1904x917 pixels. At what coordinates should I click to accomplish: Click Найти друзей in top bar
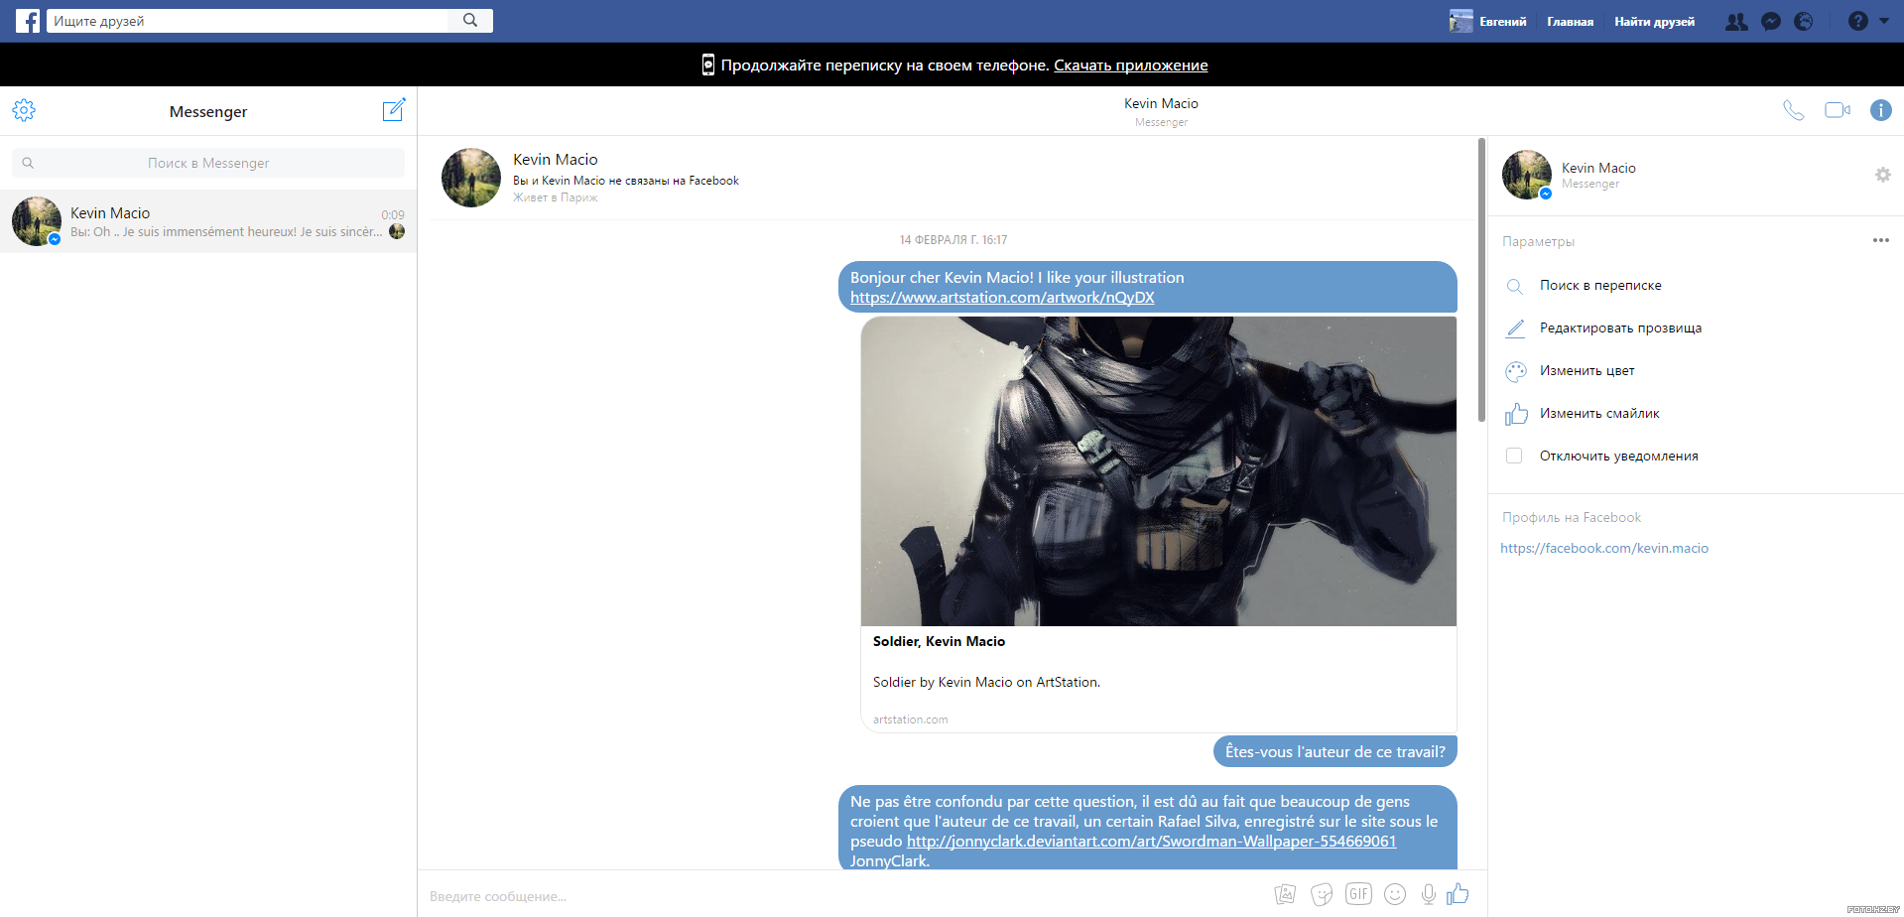(x=1654, y=22)
